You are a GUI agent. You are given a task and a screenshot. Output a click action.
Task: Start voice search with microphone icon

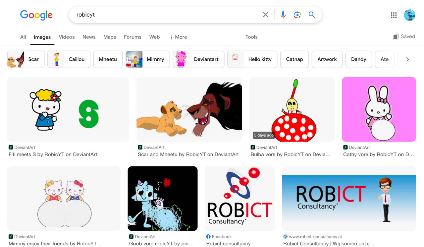click(283, 15)
